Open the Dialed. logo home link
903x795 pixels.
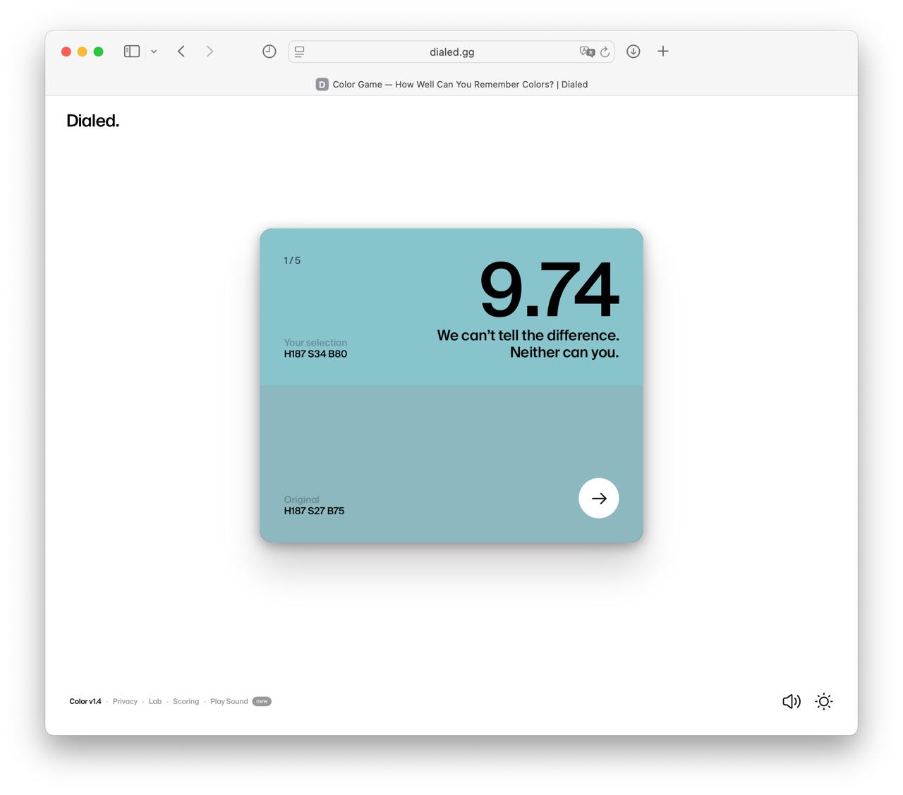coord(92,121)
